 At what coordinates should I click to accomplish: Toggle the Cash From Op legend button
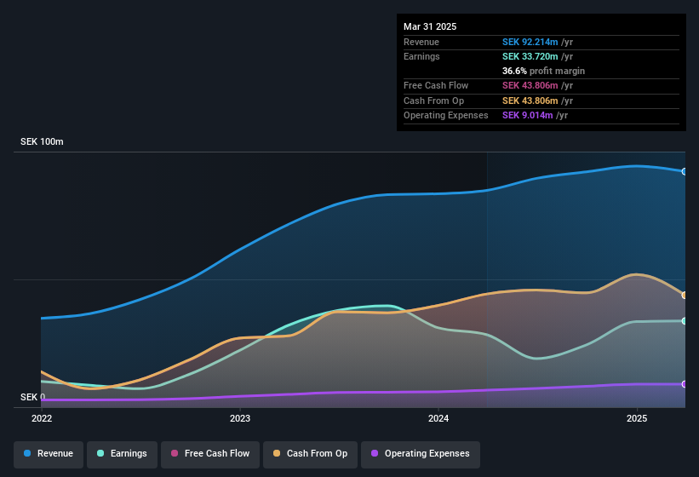(x=310, y=454)
